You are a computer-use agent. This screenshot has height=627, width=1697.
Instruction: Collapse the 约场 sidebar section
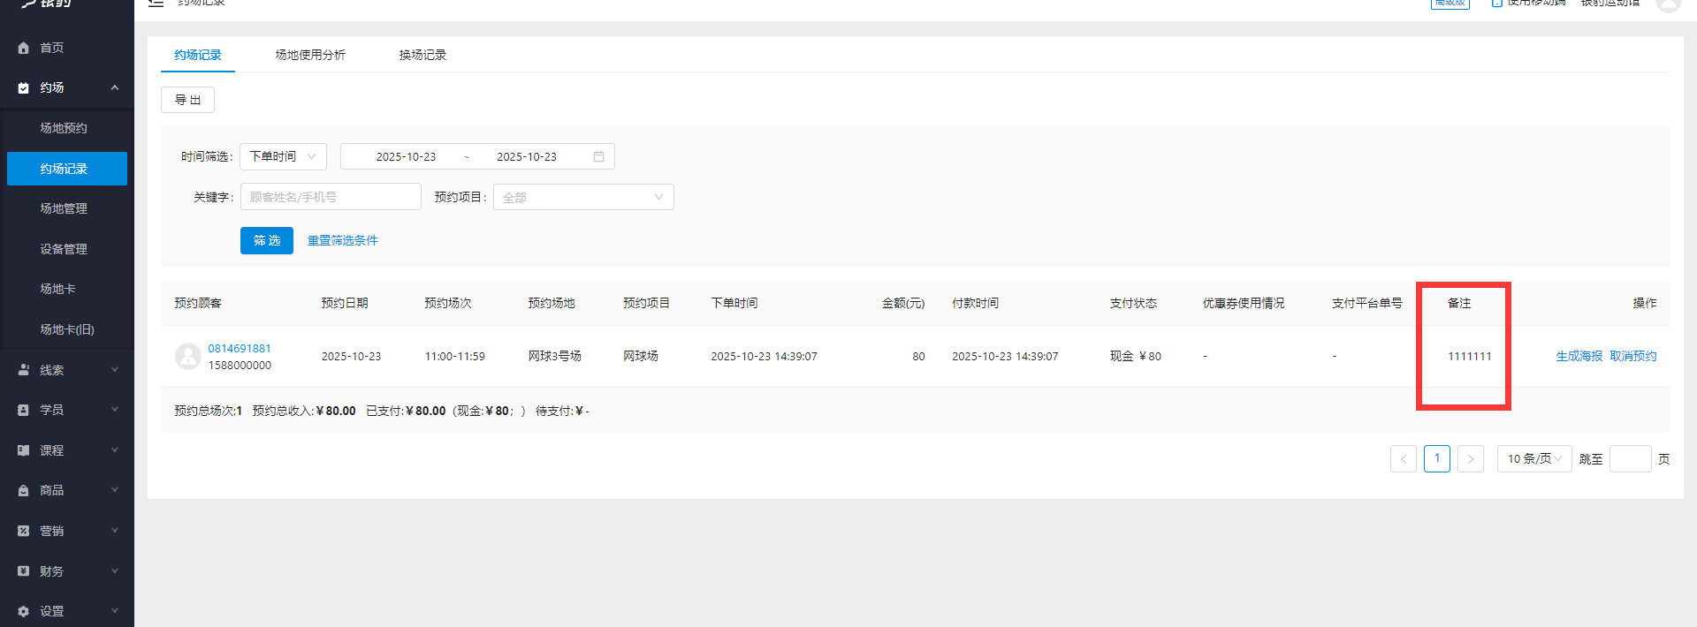tap(115, 87)
